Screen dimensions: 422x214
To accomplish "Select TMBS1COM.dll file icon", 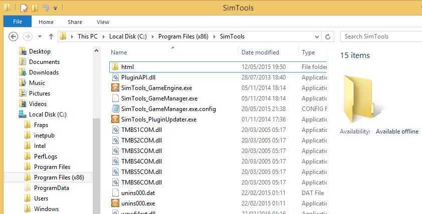I will [115, 129].
